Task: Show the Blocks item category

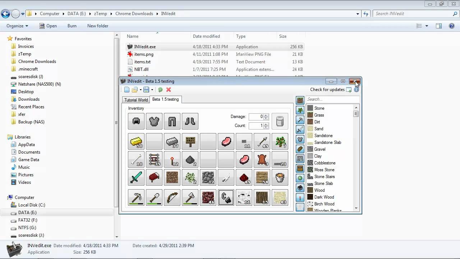Action: pyautogui.click(x=300, y=100)
